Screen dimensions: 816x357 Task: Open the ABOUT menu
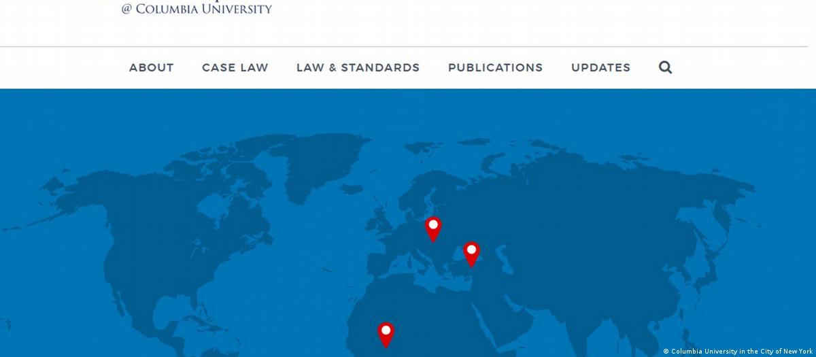click(x=152, y=67)
